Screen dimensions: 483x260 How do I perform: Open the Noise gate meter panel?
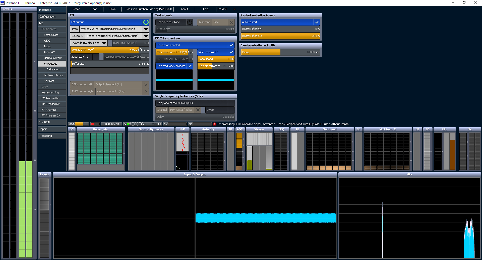pyautogui.click(x=101, y=149)
